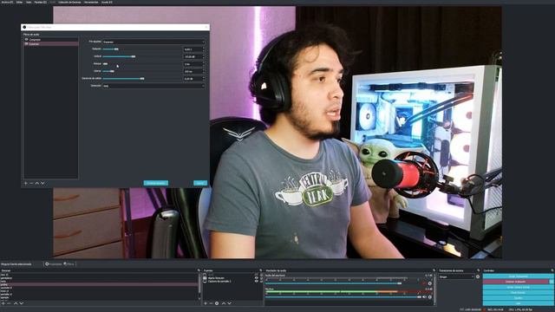The image size is (555, 312).
Task: Hide the Captura de pantalla source
Action: (x=257, y=281)
